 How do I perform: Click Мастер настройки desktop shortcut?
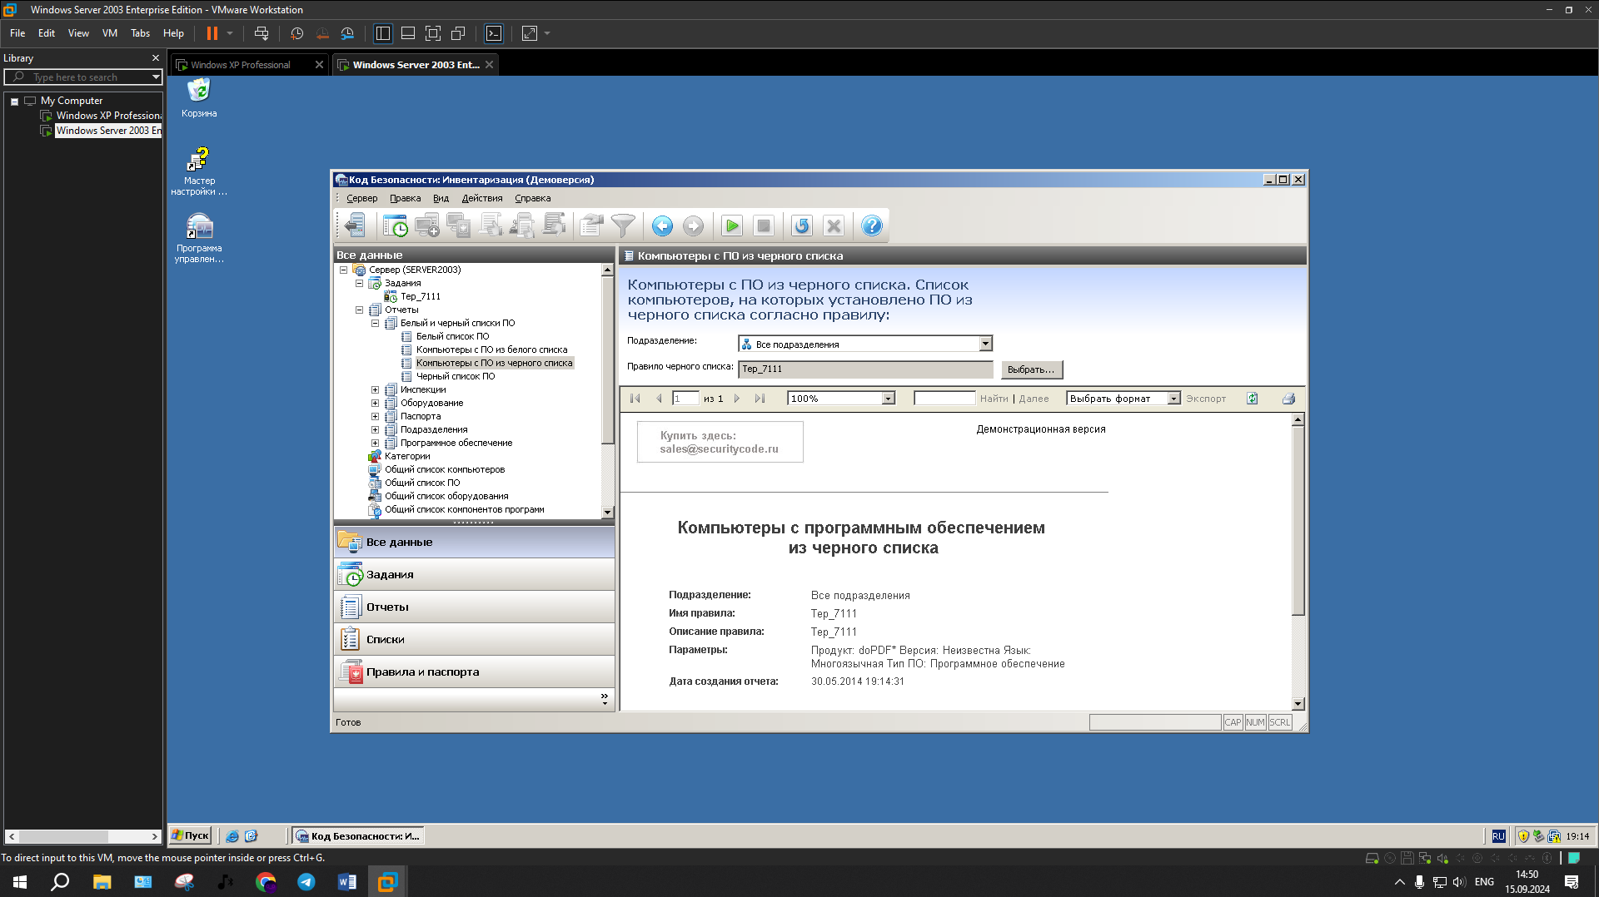[199, 171]
